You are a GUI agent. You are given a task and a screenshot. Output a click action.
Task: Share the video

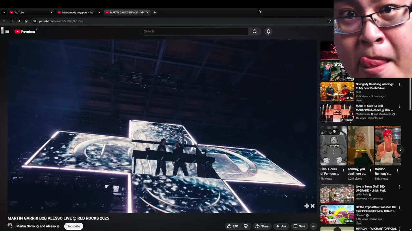(x=262, y=226)
